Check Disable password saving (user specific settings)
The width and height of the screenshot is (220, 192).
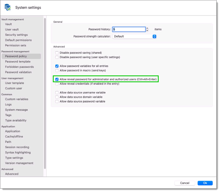(x=57, y=57)
